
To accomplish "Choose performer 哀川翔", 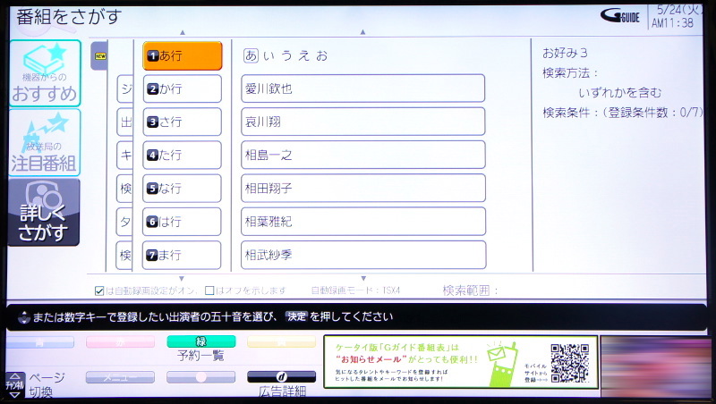I will (x=363, y=122).
